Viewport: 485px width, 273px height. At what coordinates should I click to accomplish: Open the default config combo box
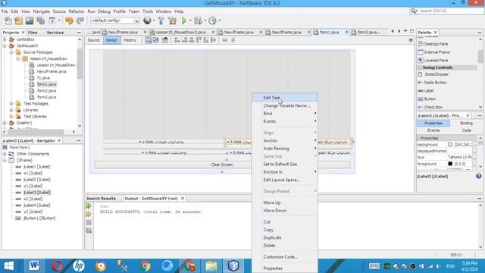[114, 20]
